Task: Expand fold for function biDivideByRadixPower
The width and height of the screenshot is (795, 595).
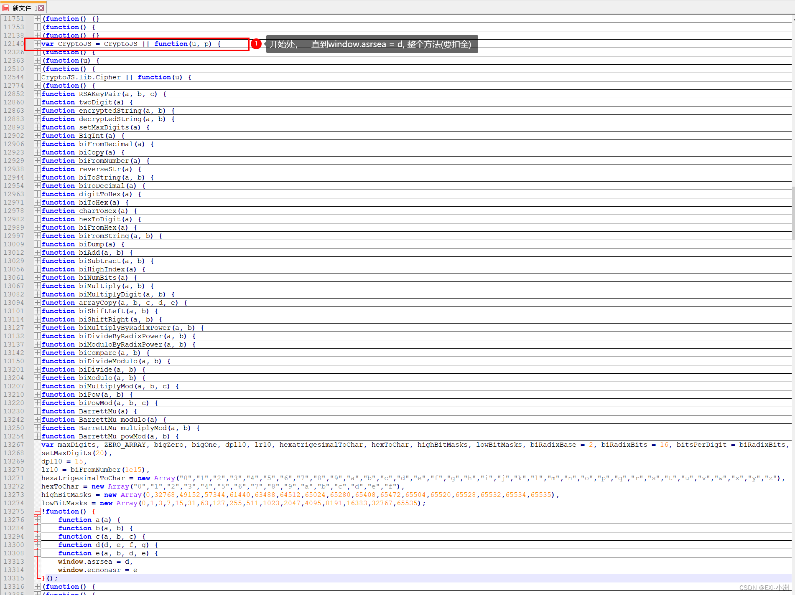Action: [x=37, y=336]
